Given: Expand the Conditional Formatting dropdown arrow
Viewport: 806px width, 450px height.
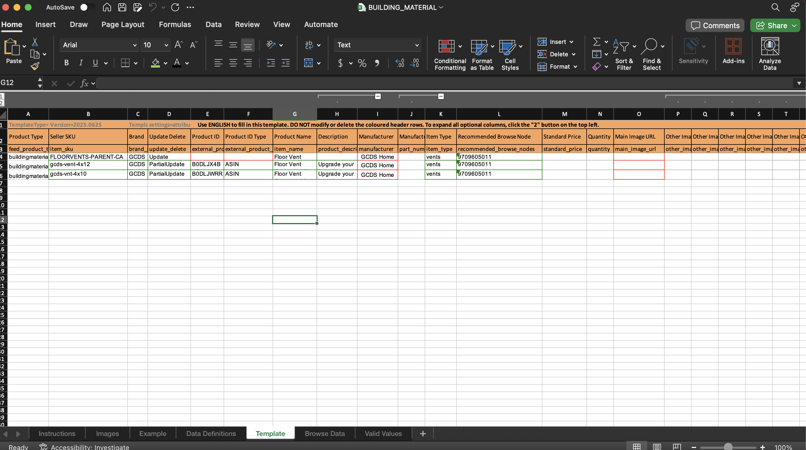Looking at the screenshot, I should tap(460, 46).
